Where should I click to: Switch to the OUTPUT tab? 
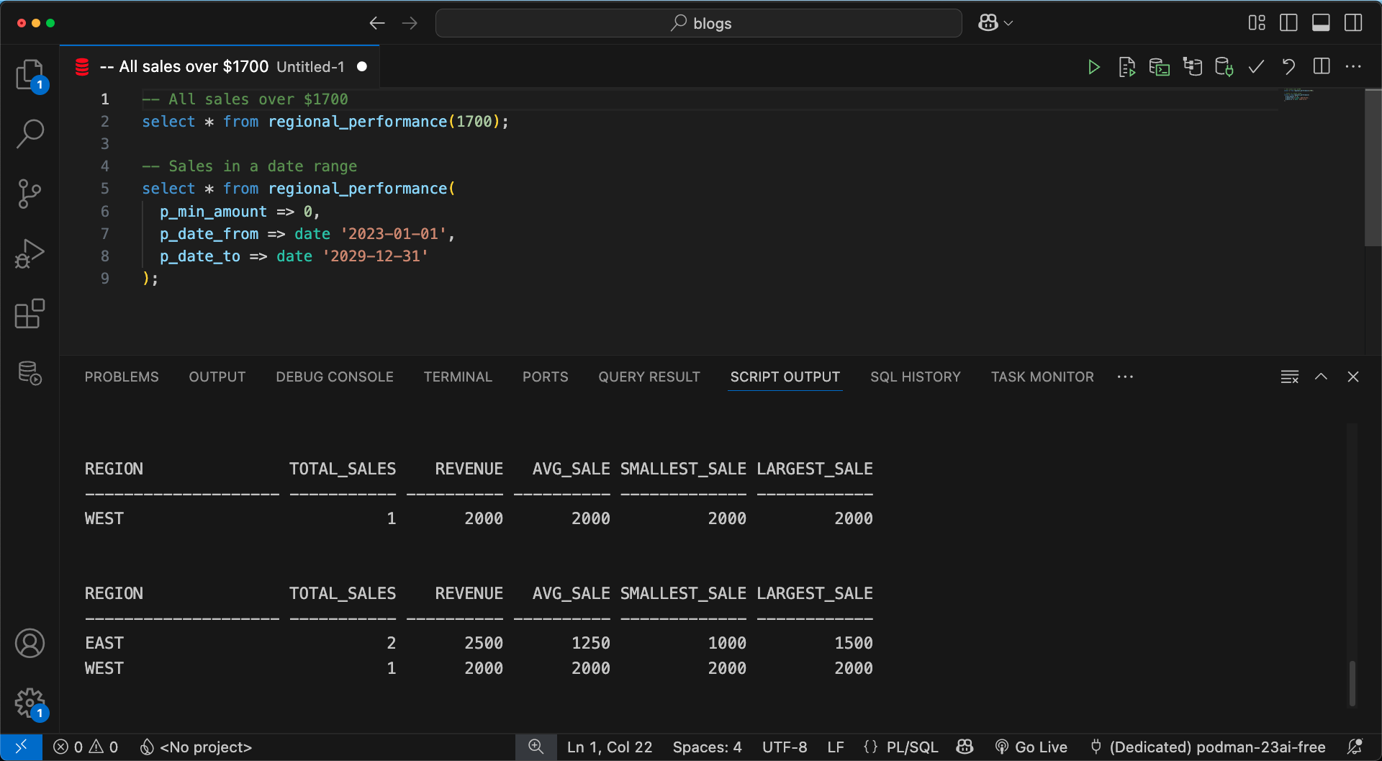click(x=217, y=377)
